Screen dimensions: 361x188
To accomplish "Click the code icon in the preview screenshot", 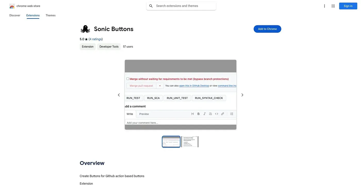I will [217, 114].
